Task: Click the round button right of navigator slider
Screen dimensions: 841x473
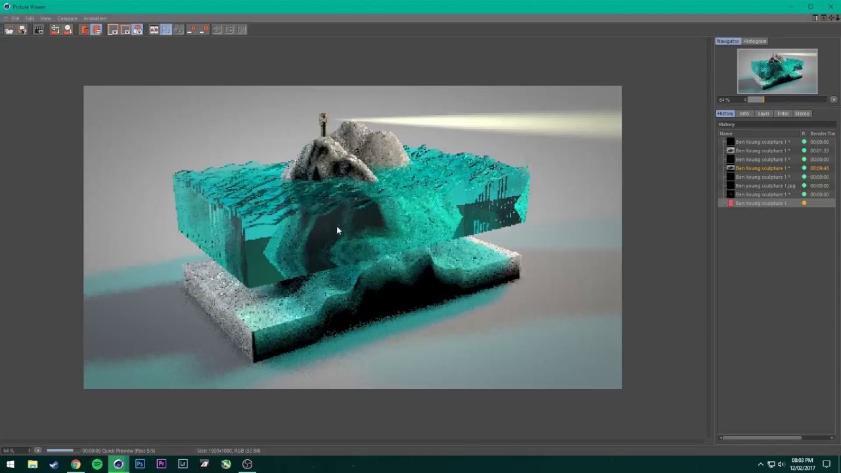Action: click(833, 99)
